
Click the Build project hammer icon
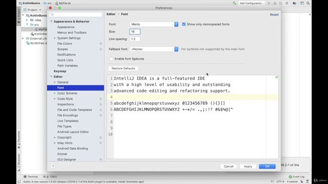point(234,3)
